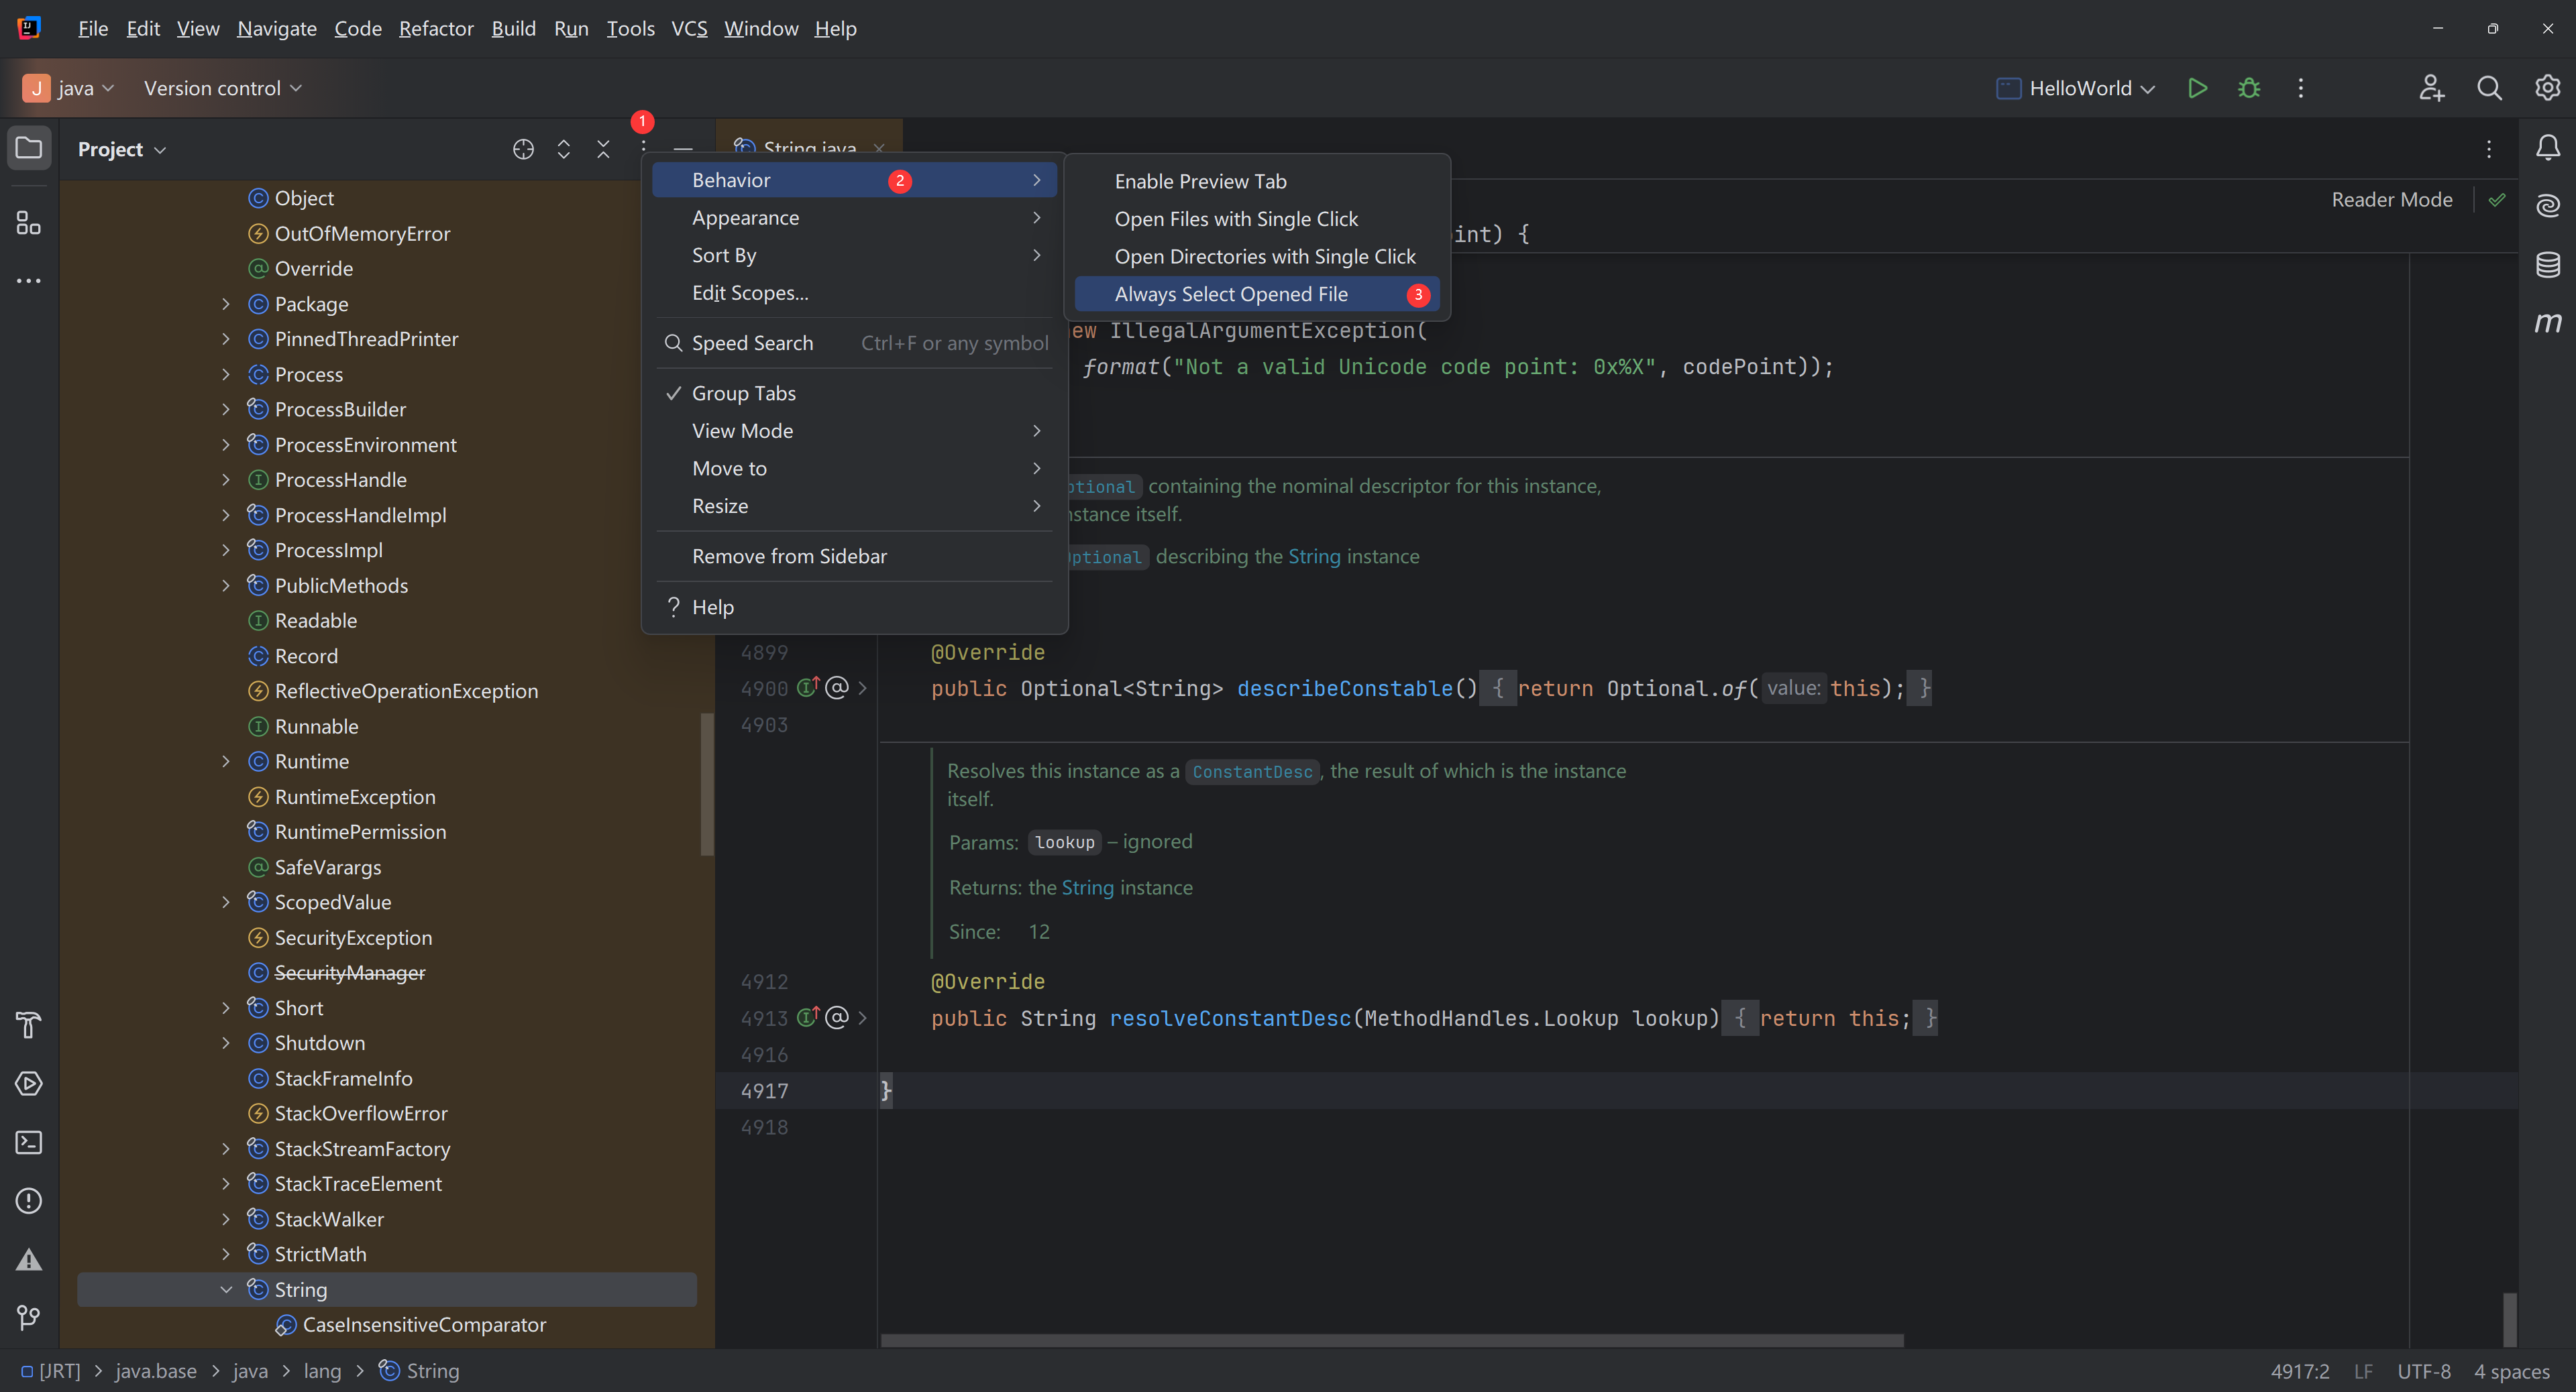Image resolution: width=2576 pixels, height=1392 pixels.
Task: Collapse the String tree node
Action: (226, 1289)
